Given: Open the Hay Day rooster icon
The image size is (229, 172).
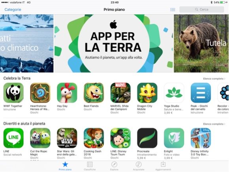Looking at the screenshot, I should coord(67,93).
